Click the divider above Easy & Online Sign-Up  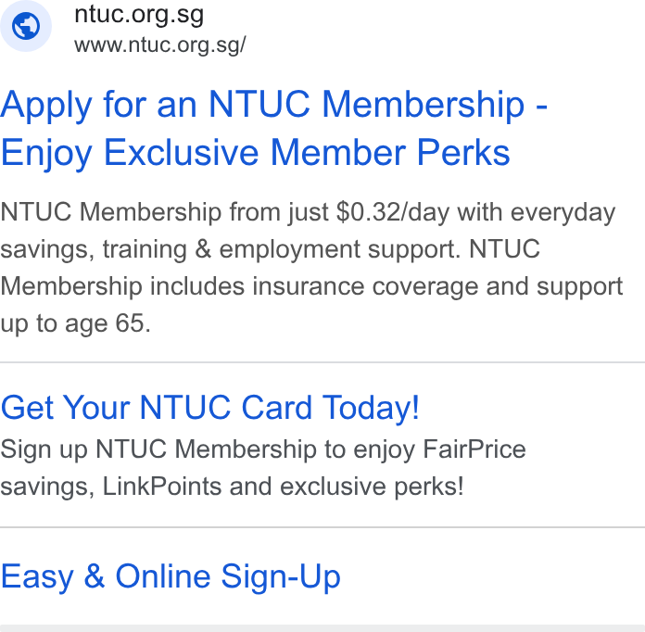tap(322, 527)
